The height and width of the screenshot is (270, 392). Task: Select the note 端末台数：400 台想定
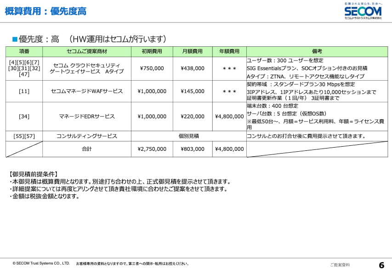273,106
